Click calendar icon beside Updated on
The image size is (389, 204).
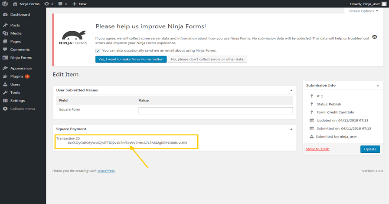coord(312,120)
